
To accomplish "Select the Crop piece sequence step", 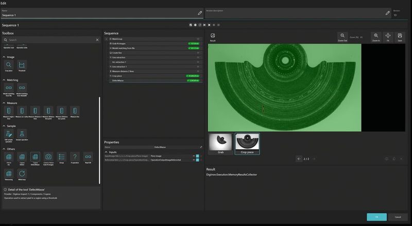I will point(156,76).
